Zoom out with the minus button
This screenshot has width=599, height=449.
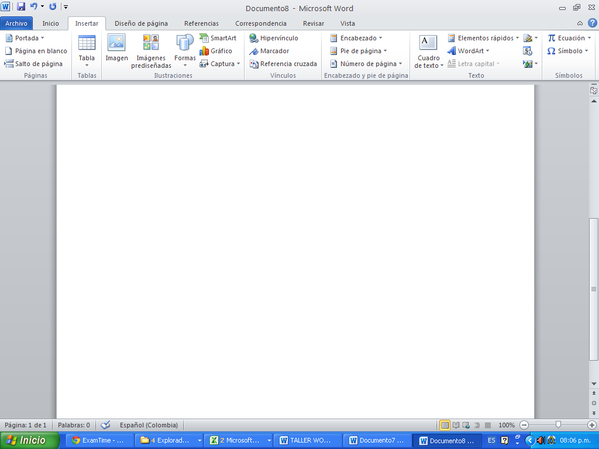pyautogui.click(x=524, y=425)
